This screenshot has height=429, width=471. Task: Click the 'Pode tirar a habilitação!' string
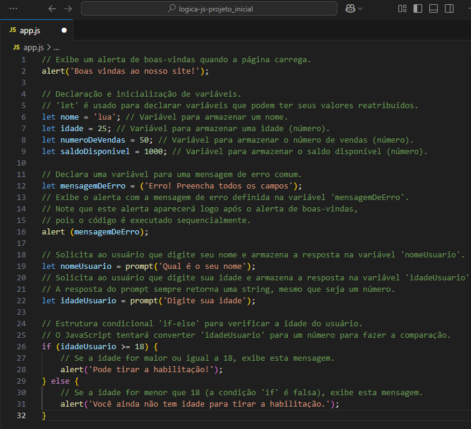[151, 370]
